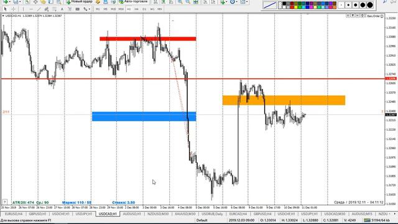This screenshot has height=224, width=398.
Task: Switch to line chart icon
Action: coord(172,2)
